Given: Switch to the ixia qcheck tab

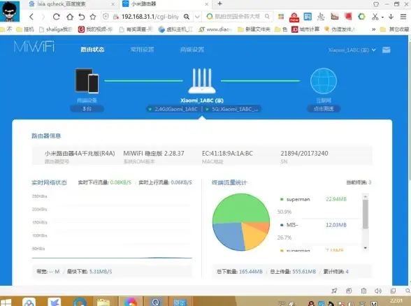Looking at the screenshot, I should (71, 4).
